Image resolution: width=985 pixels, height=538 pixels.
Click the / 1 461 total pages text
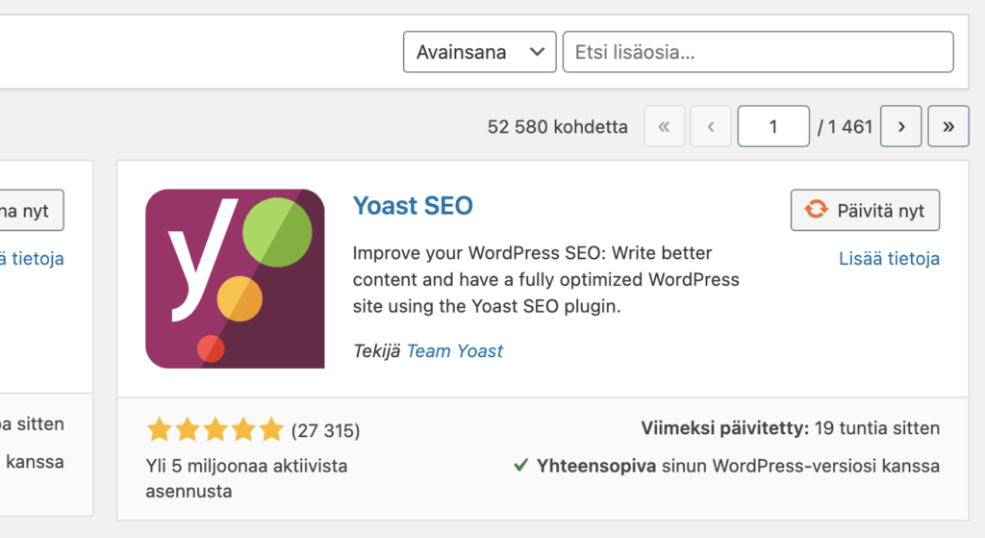pos(845,127)
